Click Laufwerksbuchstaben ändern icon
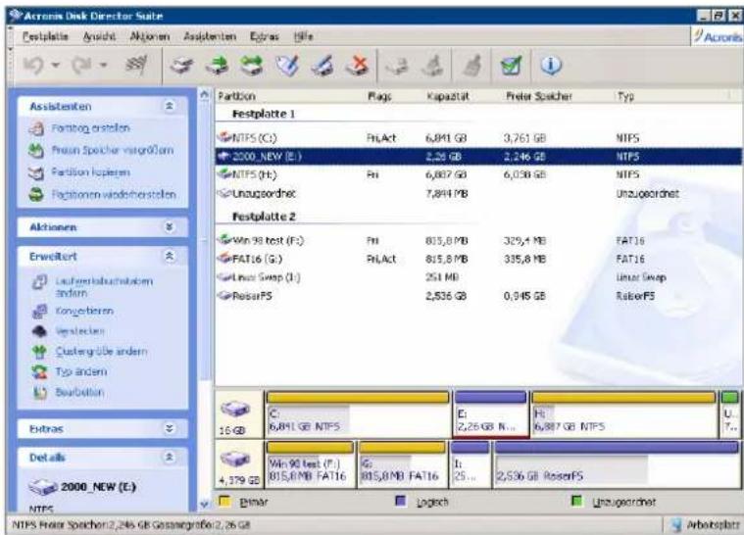 (40, 282)
